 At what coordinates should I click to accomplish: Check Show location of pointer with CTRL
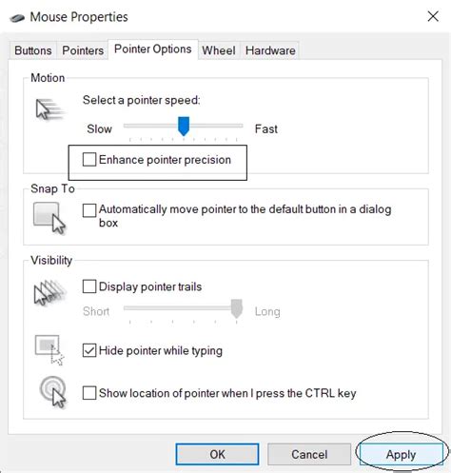coord(89,393)
